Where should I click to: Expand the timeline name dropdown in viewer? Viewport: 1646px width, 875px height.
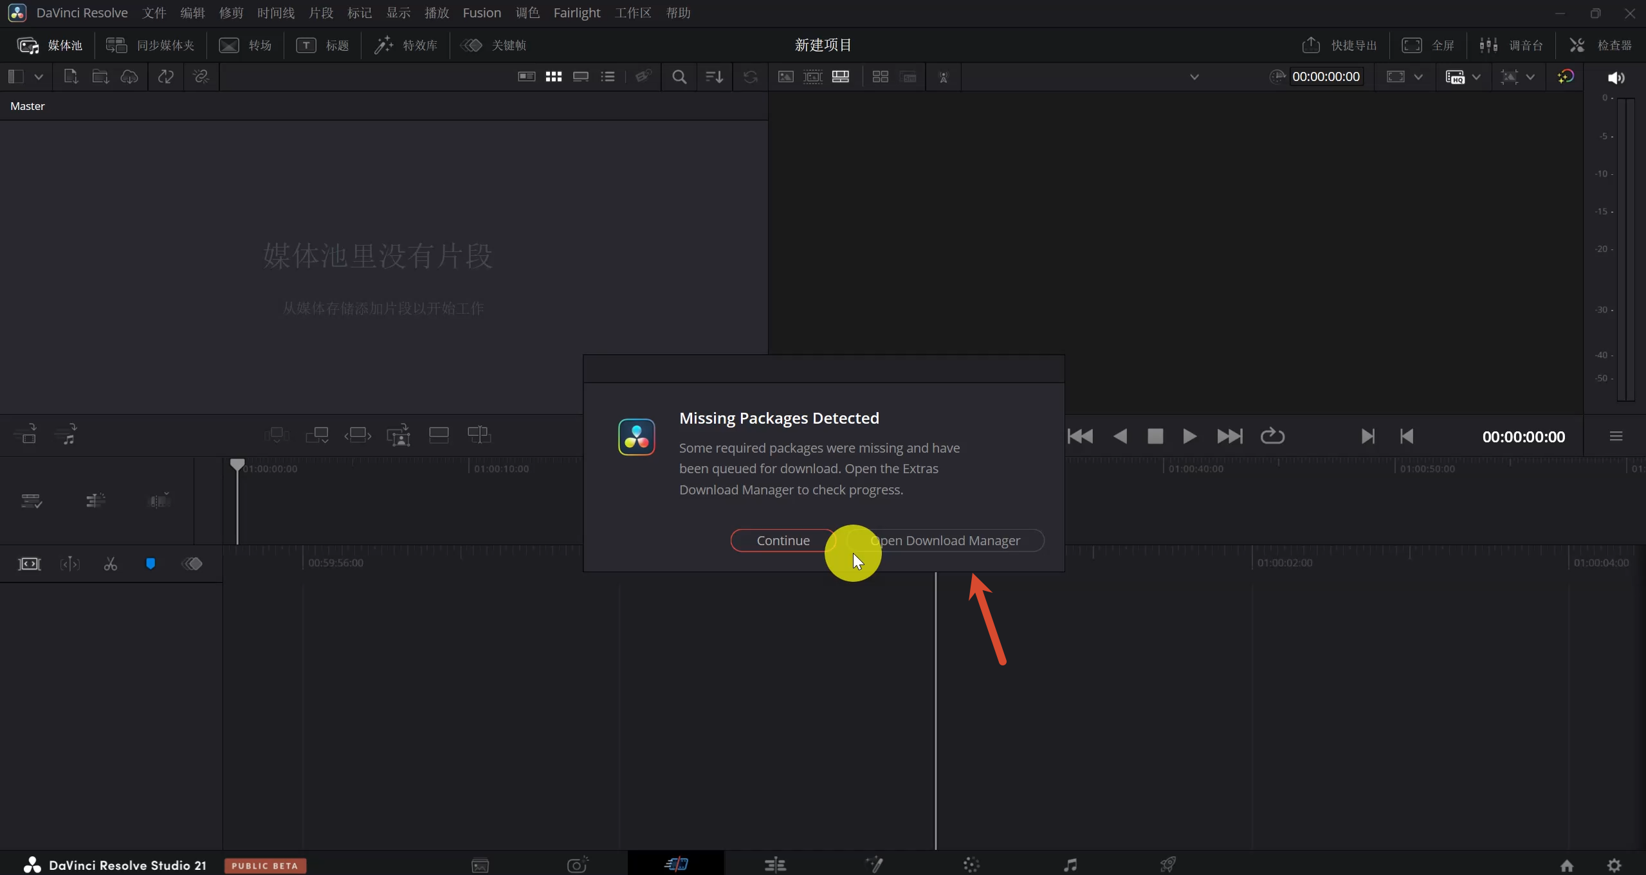point(1194,77)
